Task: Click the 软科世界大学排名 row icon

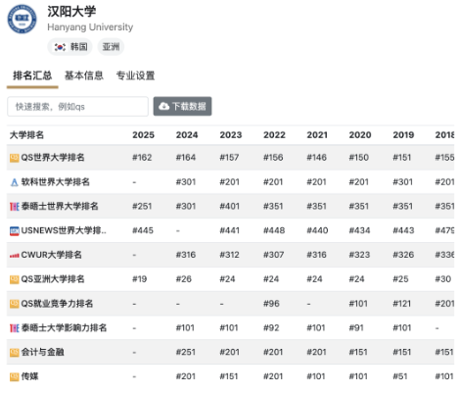Action: point(15,182)
